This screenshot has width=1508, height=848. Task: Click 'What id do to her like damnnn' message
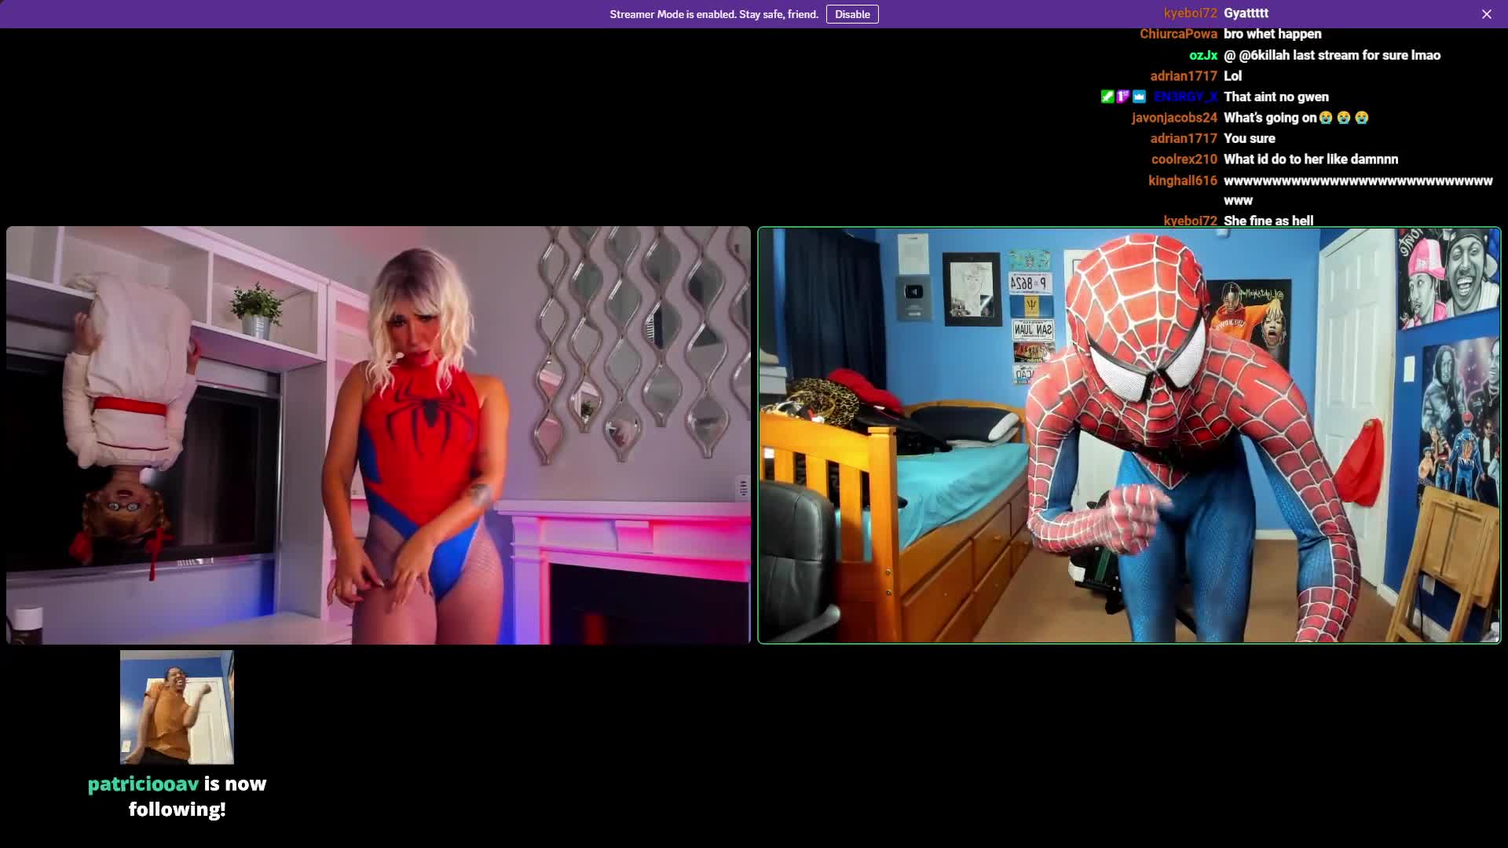1311,159
